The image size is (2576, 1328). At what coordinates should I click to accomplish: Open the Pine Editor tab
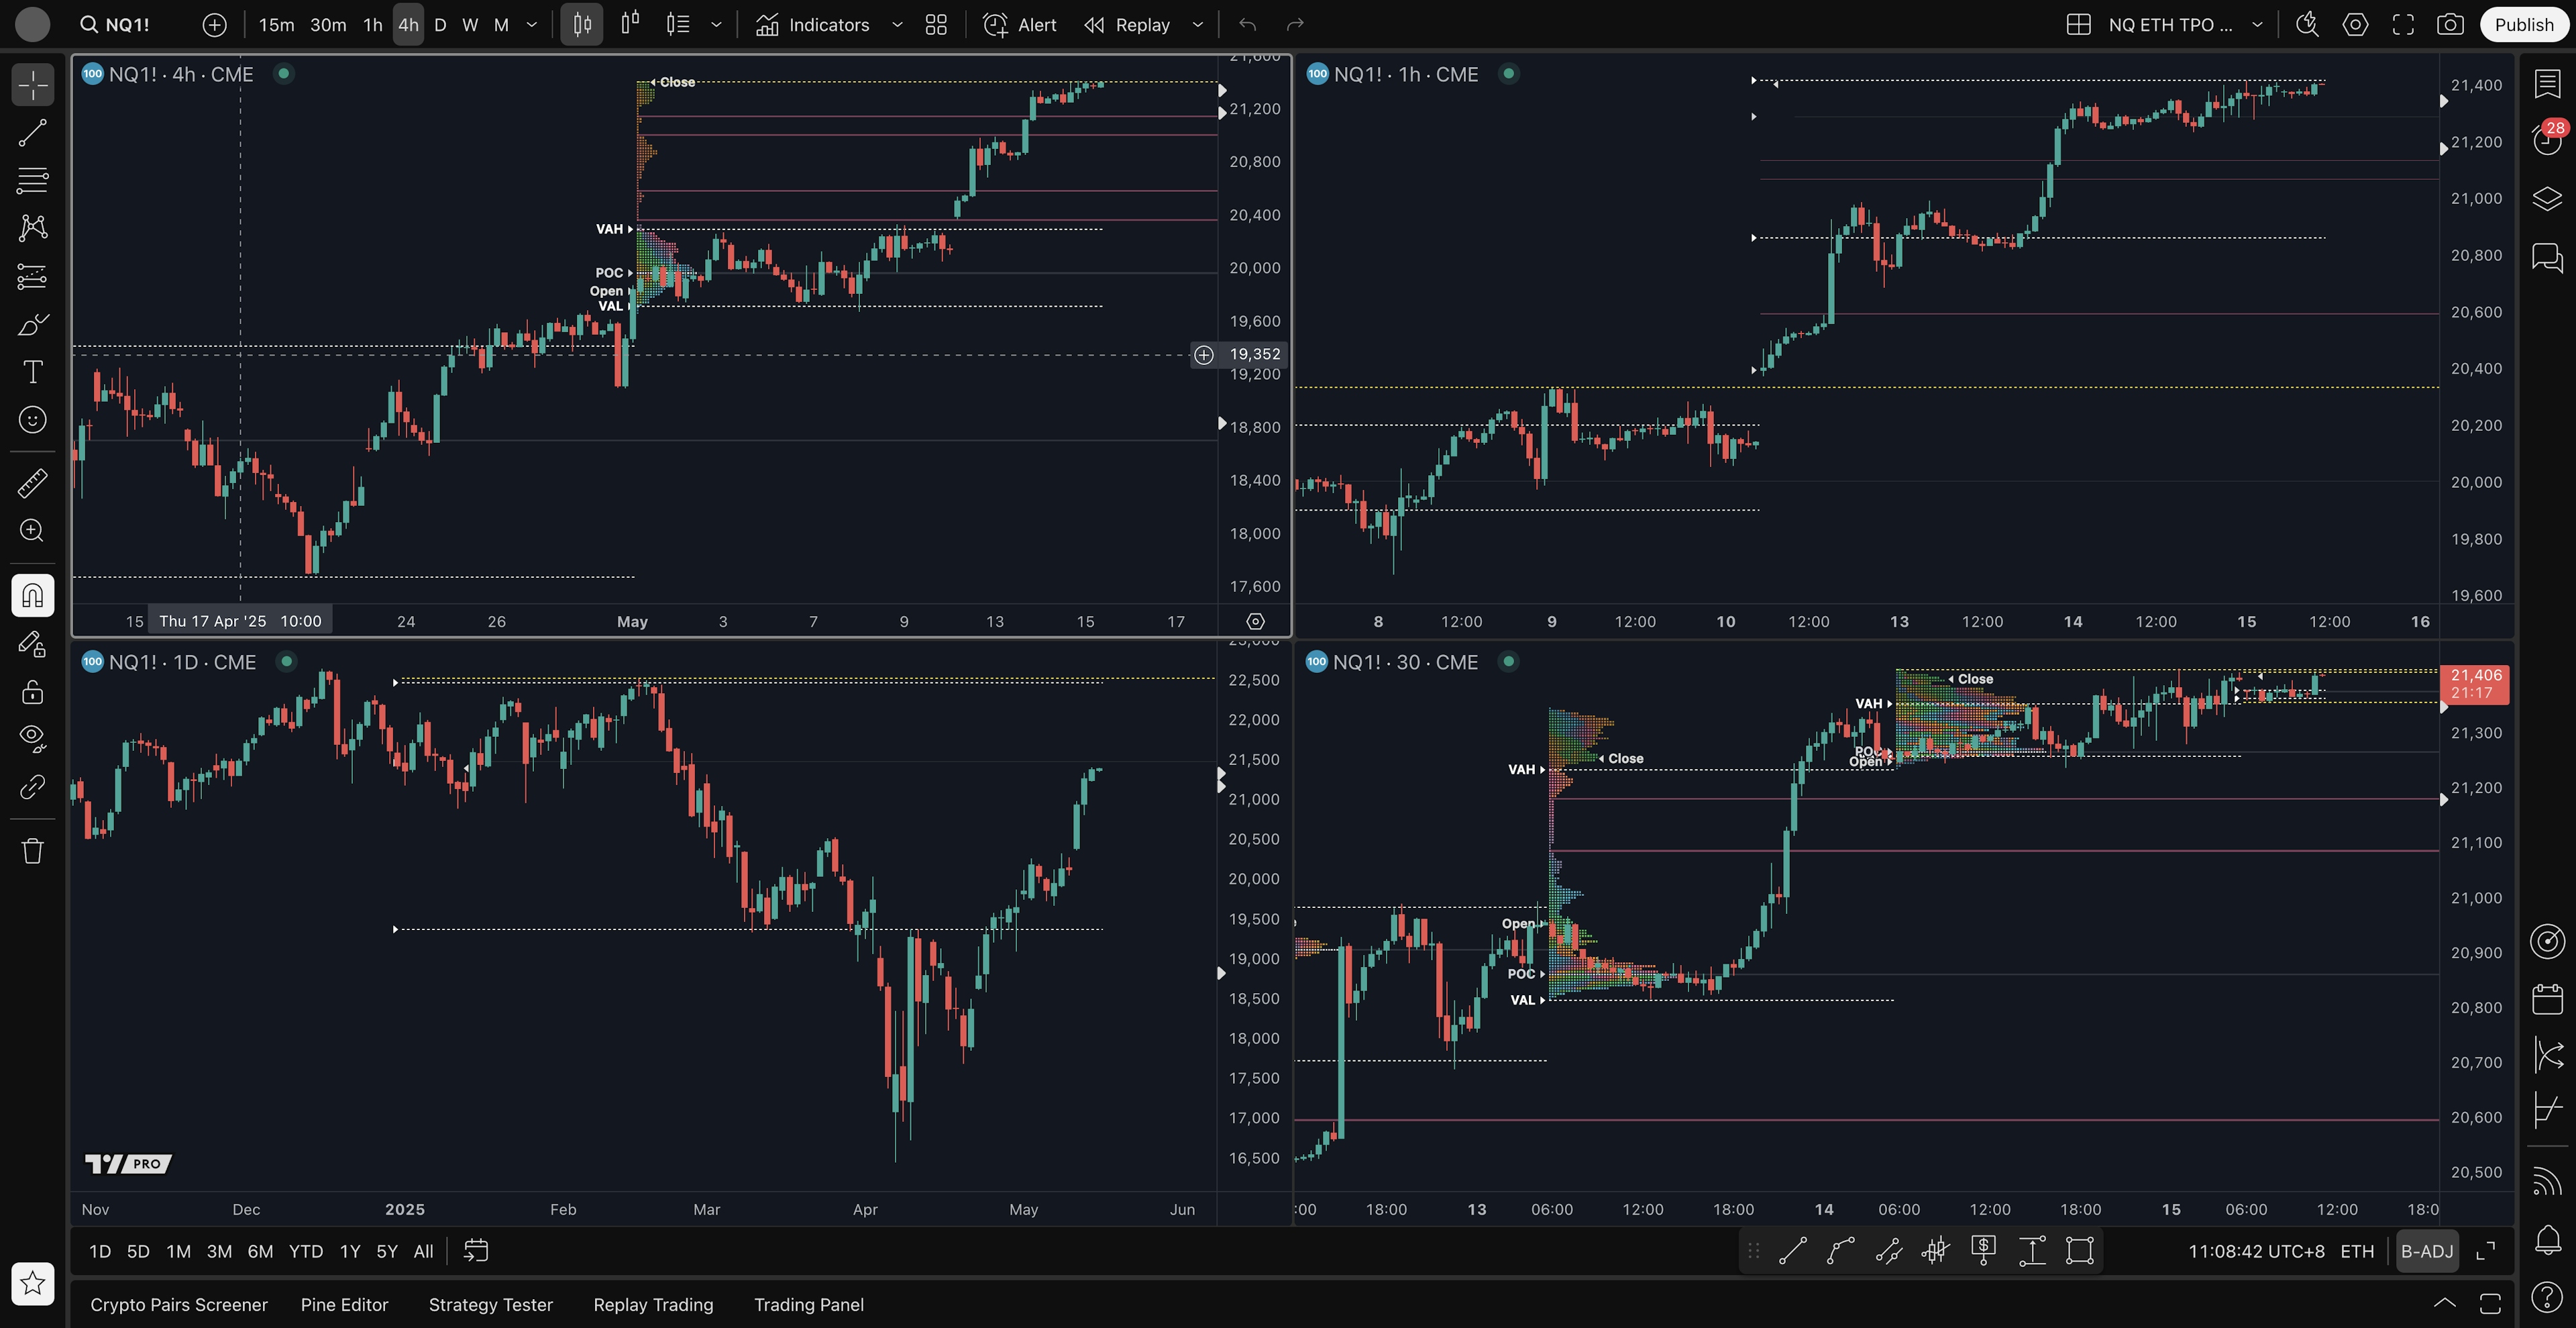pyautogui.click(x=344, y=1304)
